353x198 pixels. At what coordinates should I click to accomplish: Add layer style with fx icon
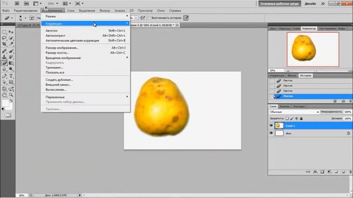point(315,172)
